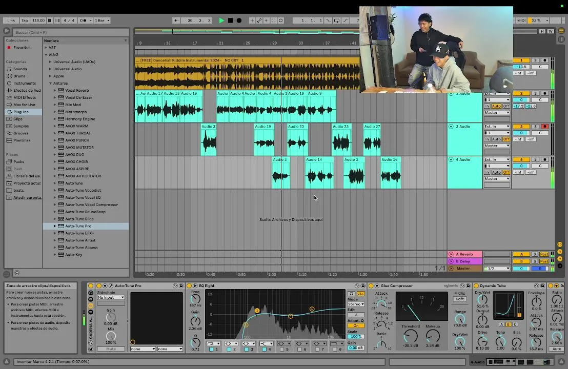This screenshot has height=369, width=568.
Task: Open EQ Eight band 4 filter type dropdown
Action: pyautogui.click(x=266, y=343)
